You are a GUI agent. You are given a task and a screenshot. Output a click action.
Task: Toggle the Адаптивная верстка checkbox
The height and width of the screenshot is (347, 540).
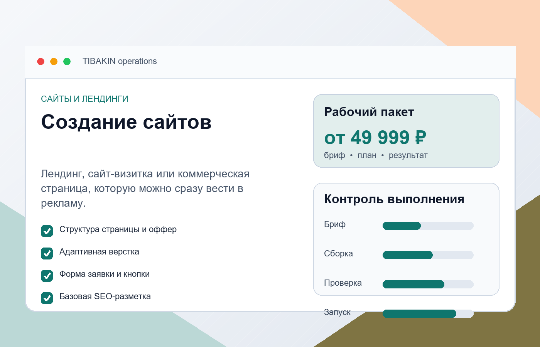[47, 253]
